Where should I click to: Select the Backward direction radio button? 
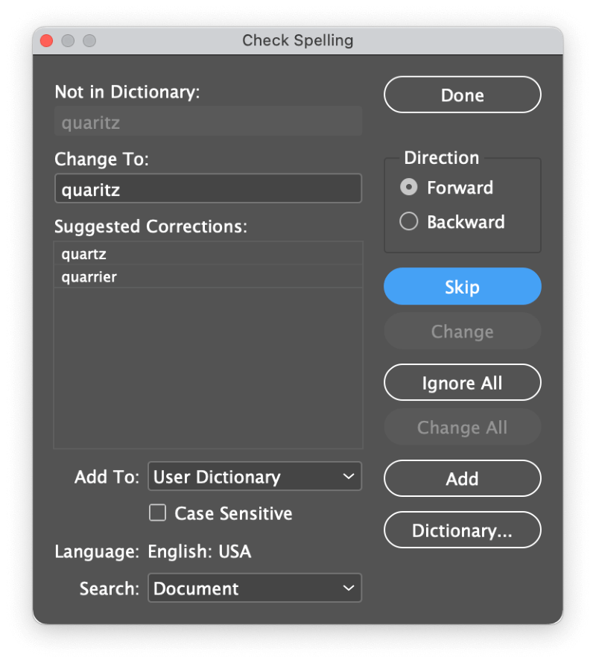coord(408,221)
